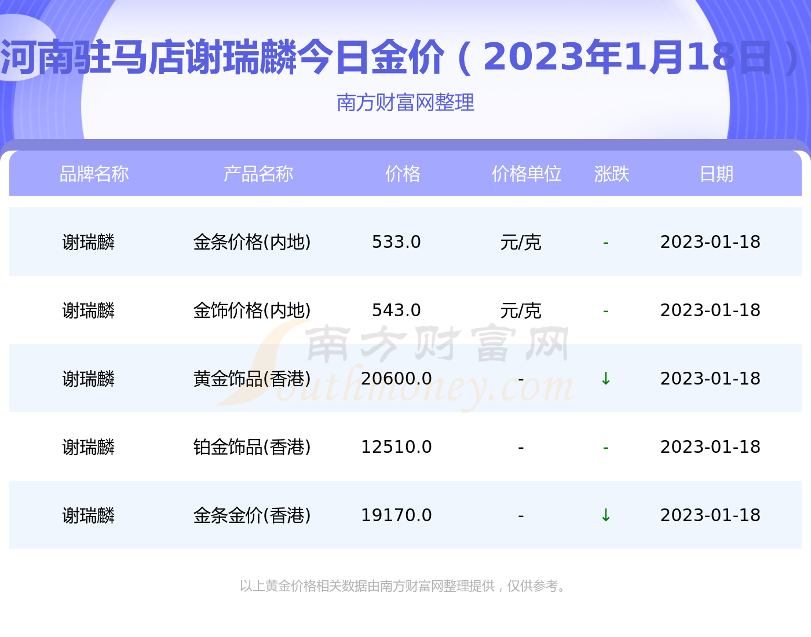Screen dimensions: 811x637
Task: Select the product name 黄金饰品(香港)
Action: pos(252,379)
